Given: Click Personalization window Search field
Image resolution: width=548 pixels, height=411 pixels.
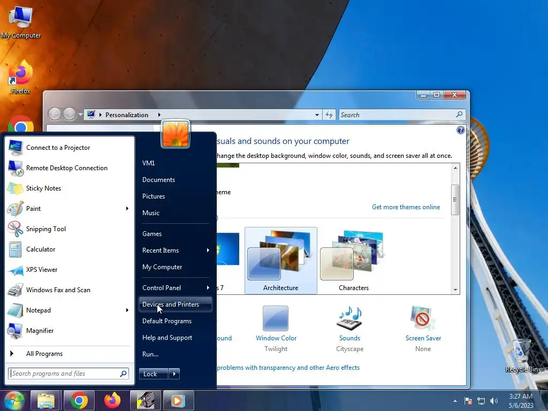Looking at the screenshot, I should [402, 115].
